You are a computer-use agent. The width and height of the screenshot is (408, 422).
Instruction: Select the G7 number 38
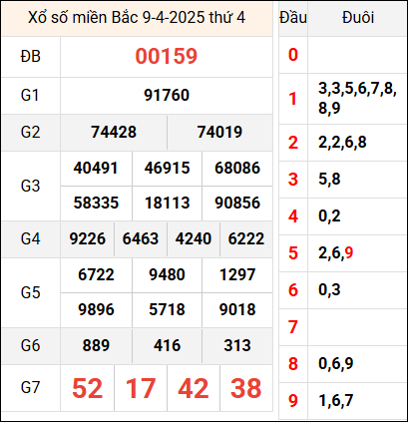246,388
